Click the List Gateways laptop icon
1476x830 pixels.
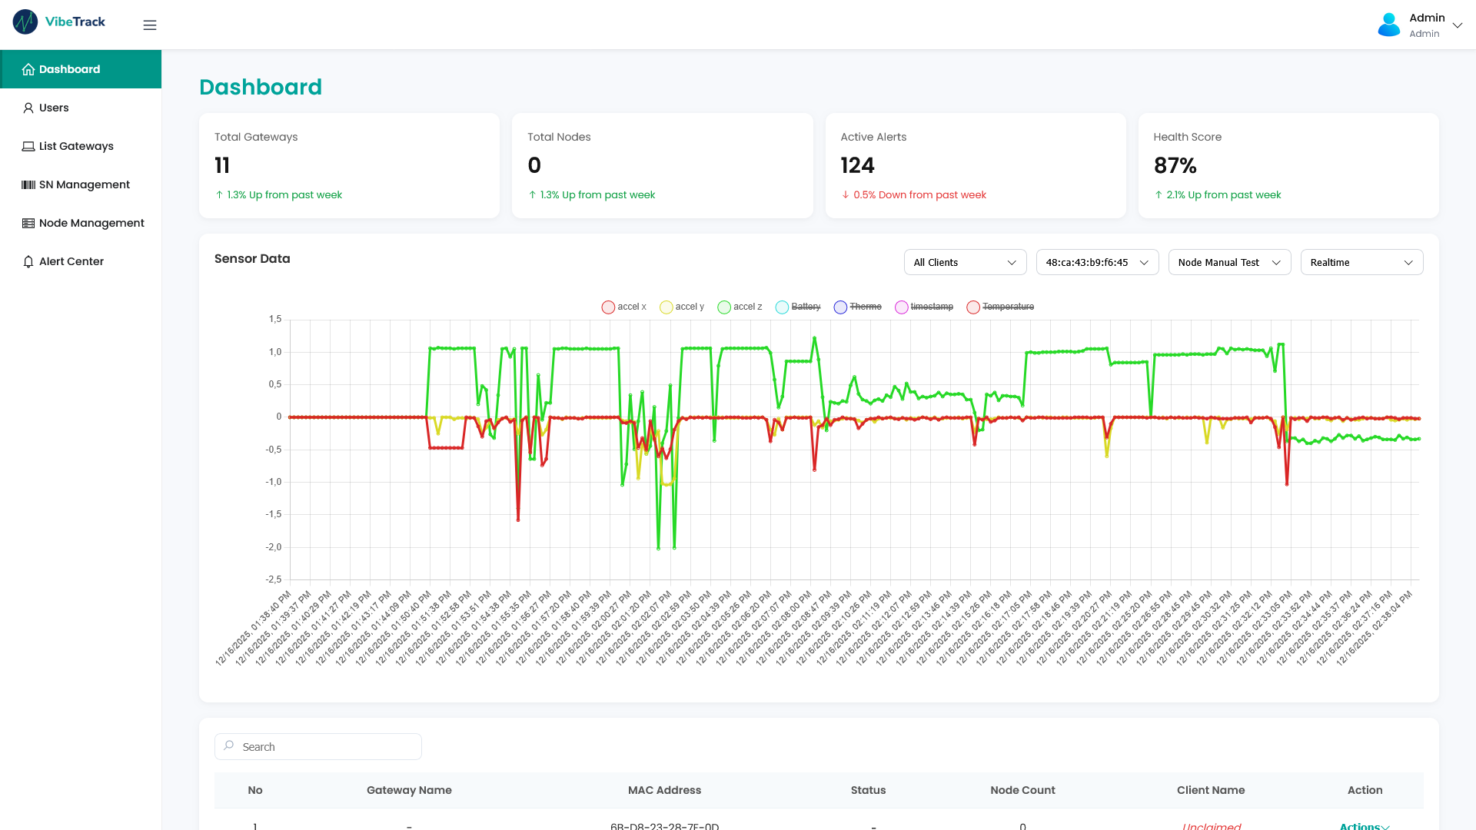28,147
